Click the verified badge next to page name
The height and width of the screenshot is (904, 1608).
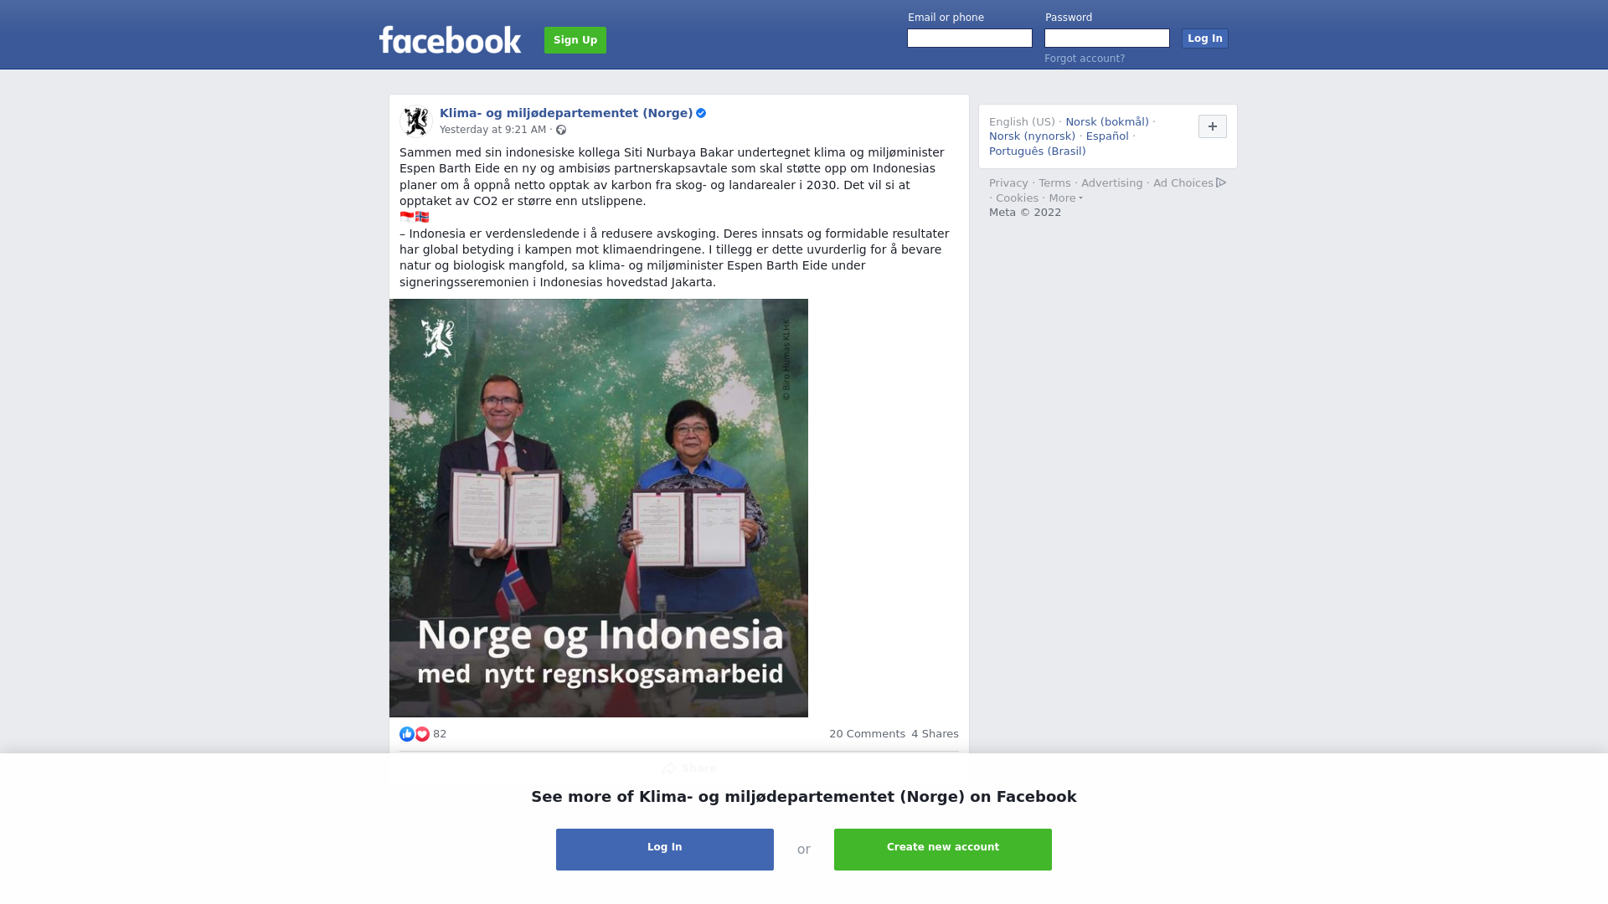click(x=701, y=113)
